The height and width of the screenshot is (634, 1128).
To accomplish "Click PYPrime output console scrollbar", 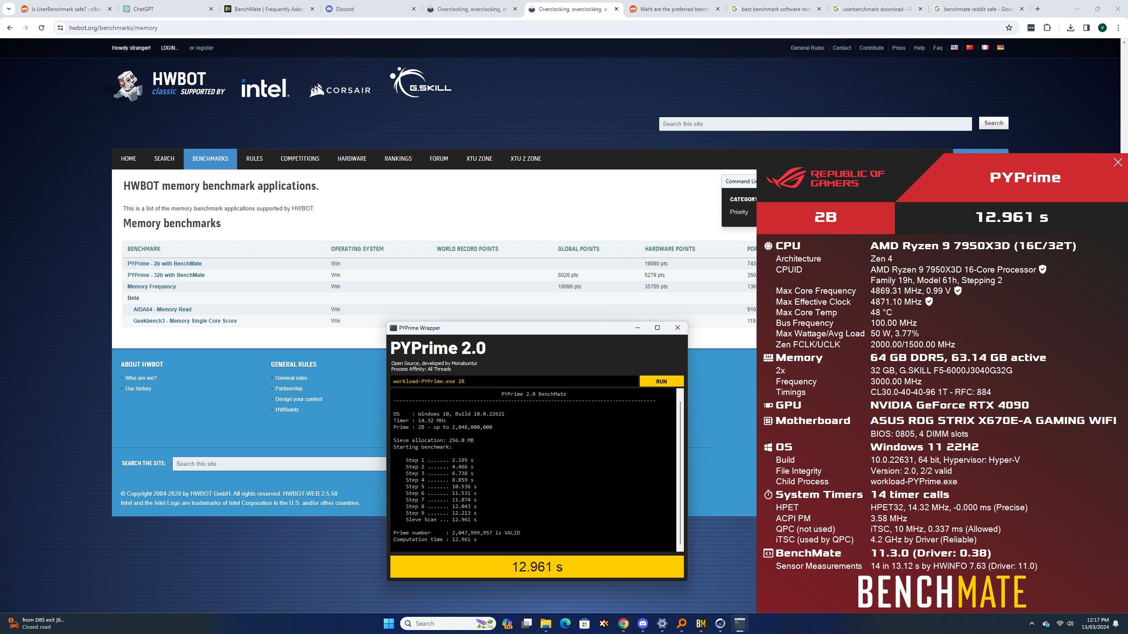I will [680, 470].
